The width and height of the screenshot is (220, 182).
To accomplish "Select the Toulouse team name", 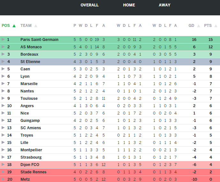I will 29,99.
